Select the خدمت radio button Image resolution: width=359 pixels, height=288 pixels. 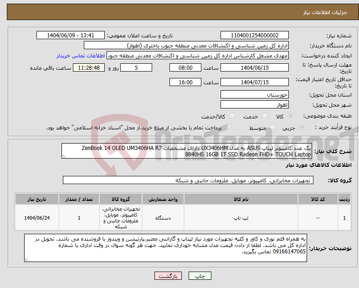pos(265,116)
